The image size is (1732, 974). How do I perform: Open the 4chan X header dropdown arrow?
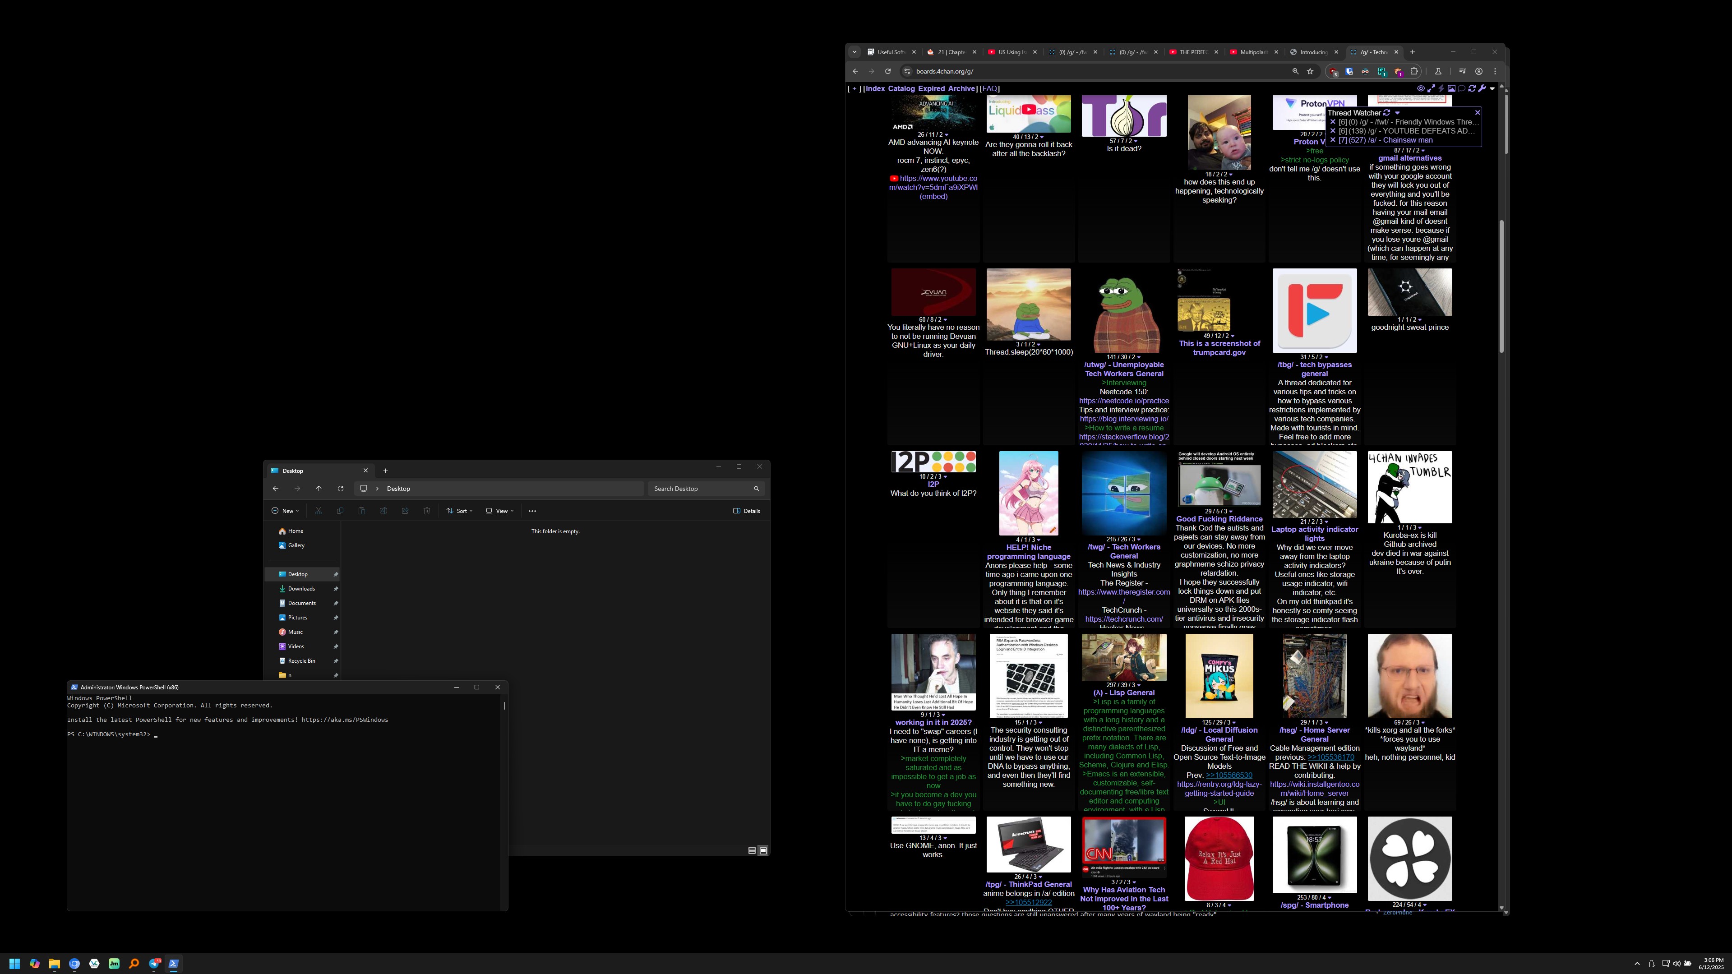click(1492, 89)
